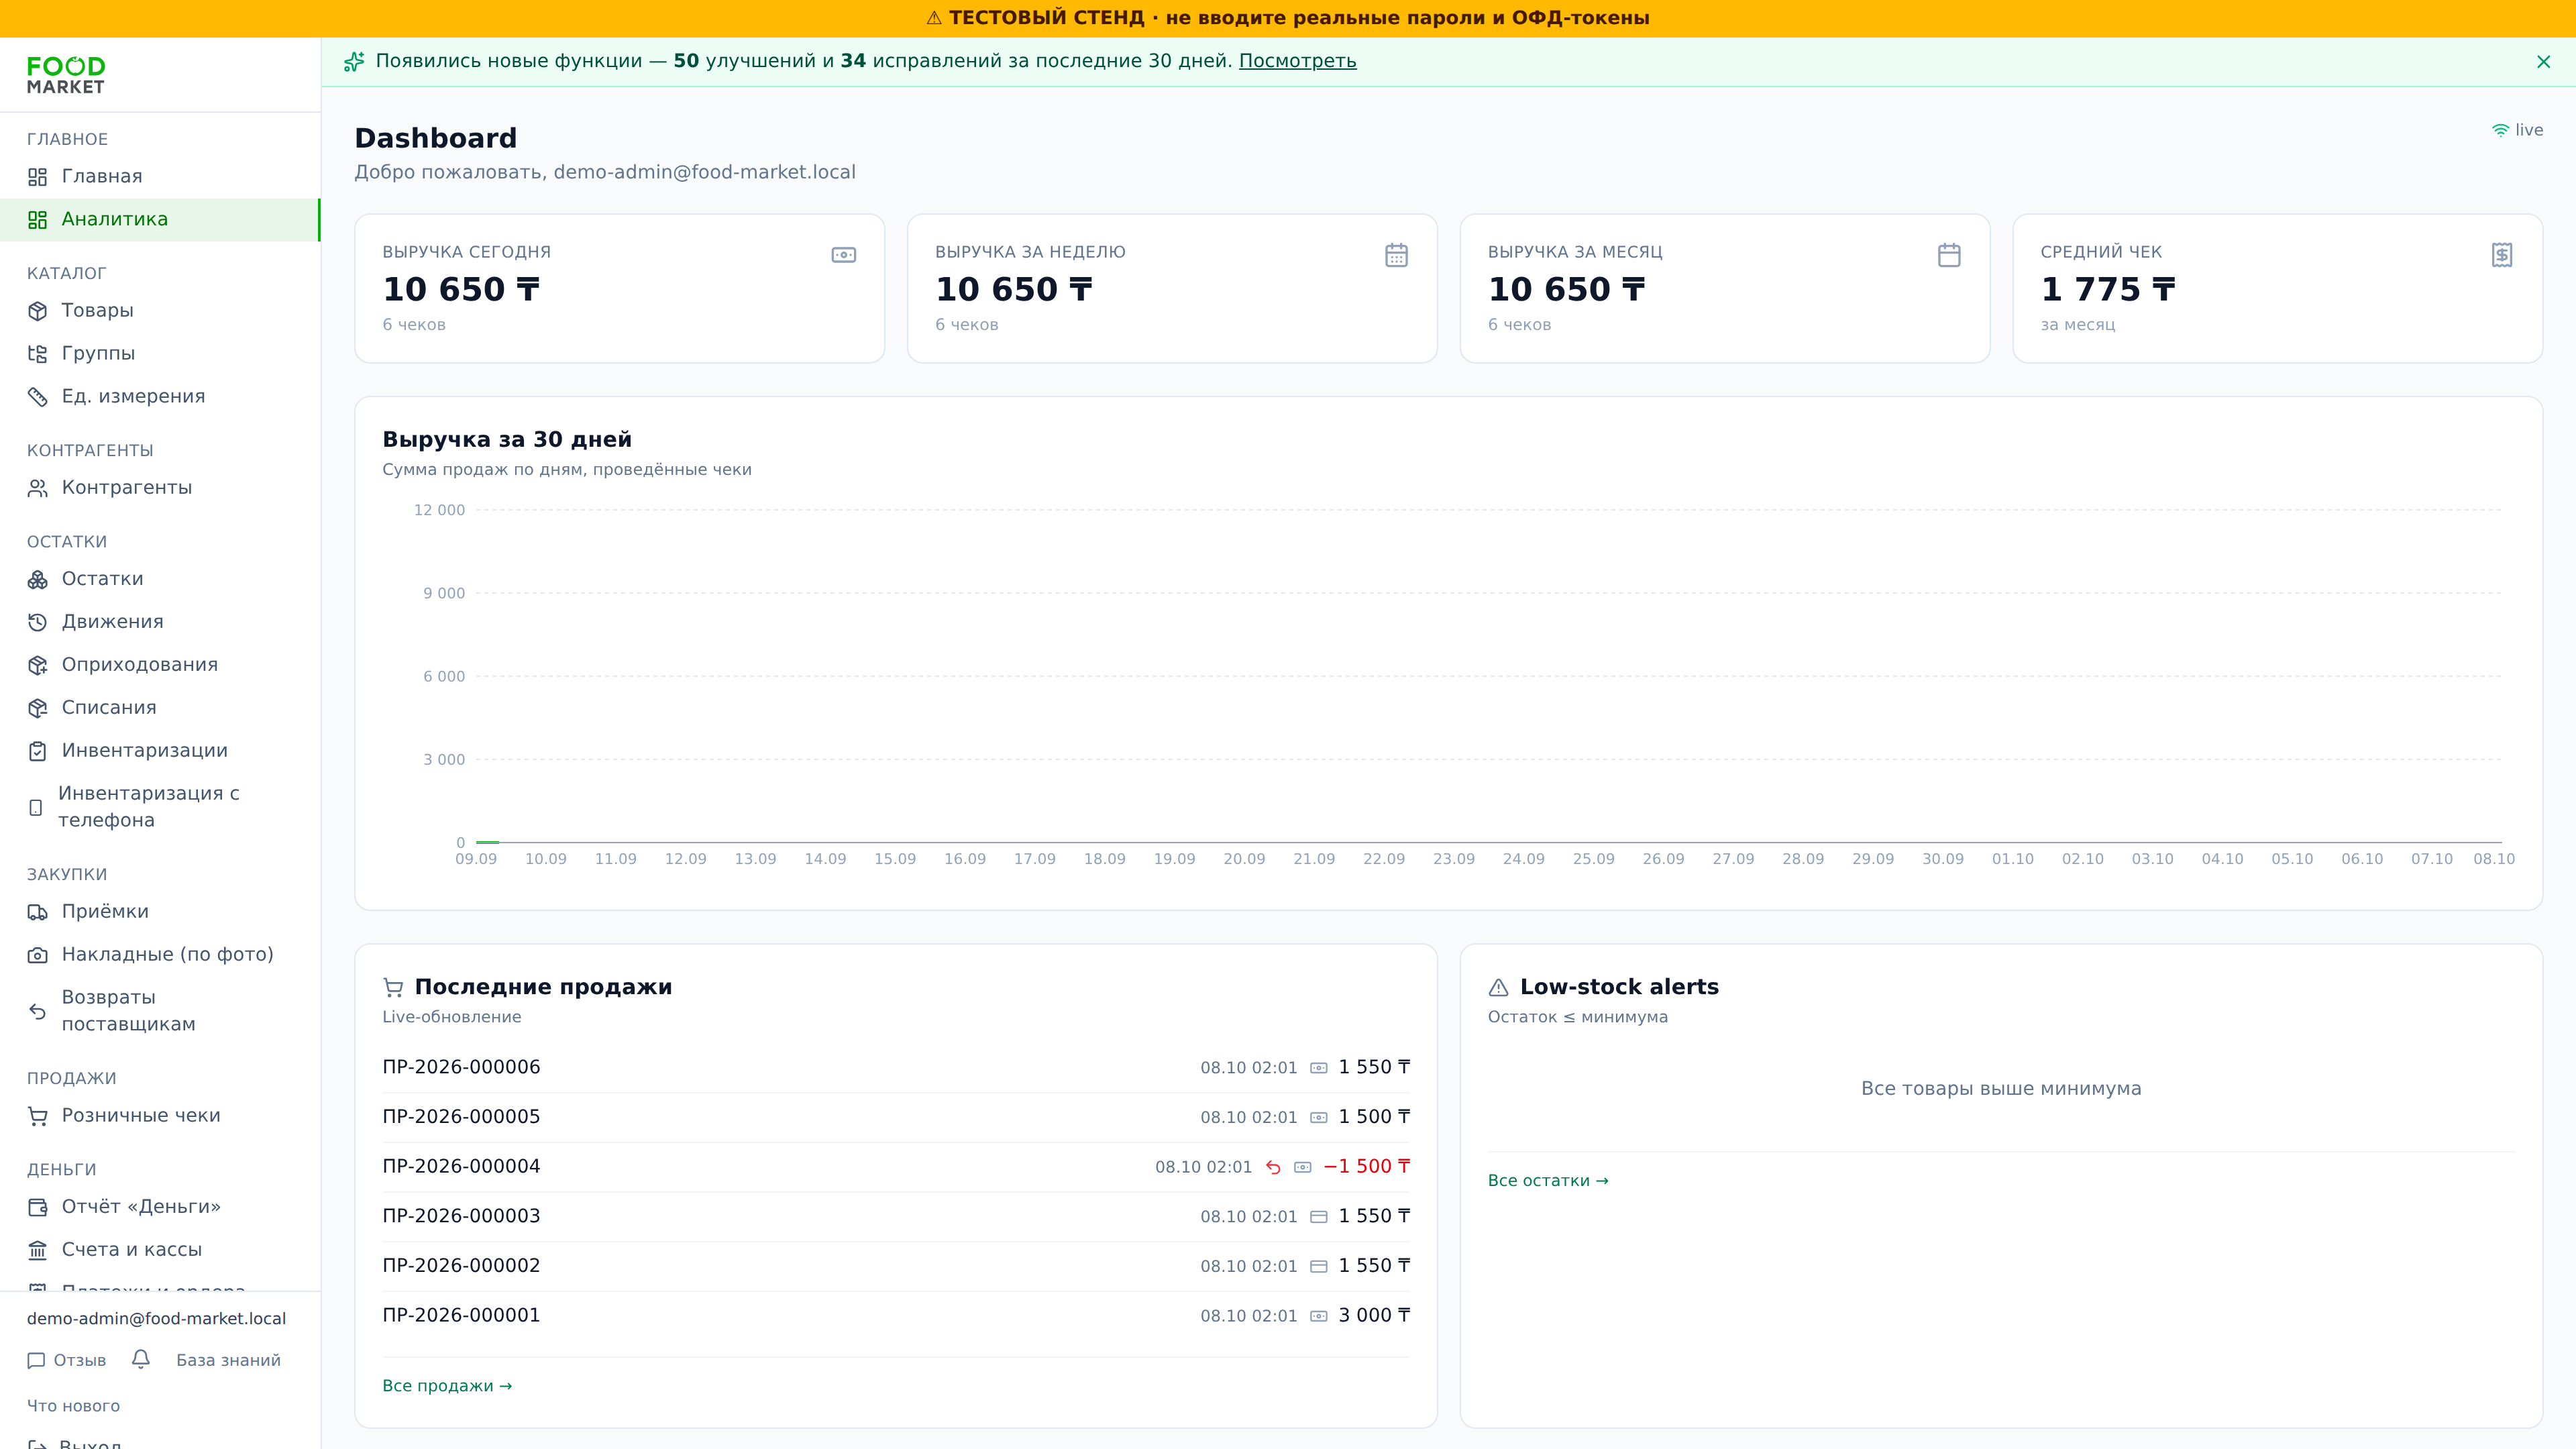Open the Все продажи link
The image size is (2576, 1449).
(447, 1385)
